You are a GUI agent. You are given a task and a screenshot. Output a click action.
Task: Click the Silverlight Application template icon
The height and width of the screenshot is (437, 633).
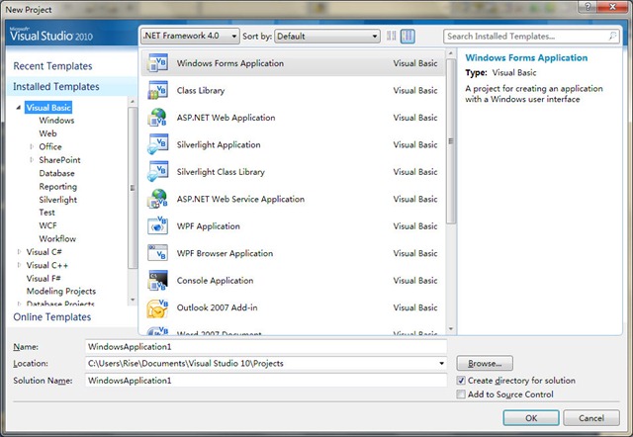(157, 144)
